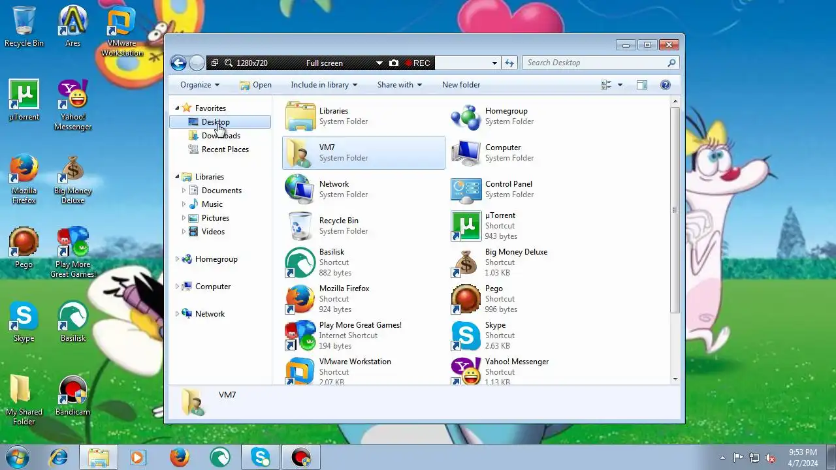Select the Network system folder item
836x470 pixels.
tap(364, 189)
